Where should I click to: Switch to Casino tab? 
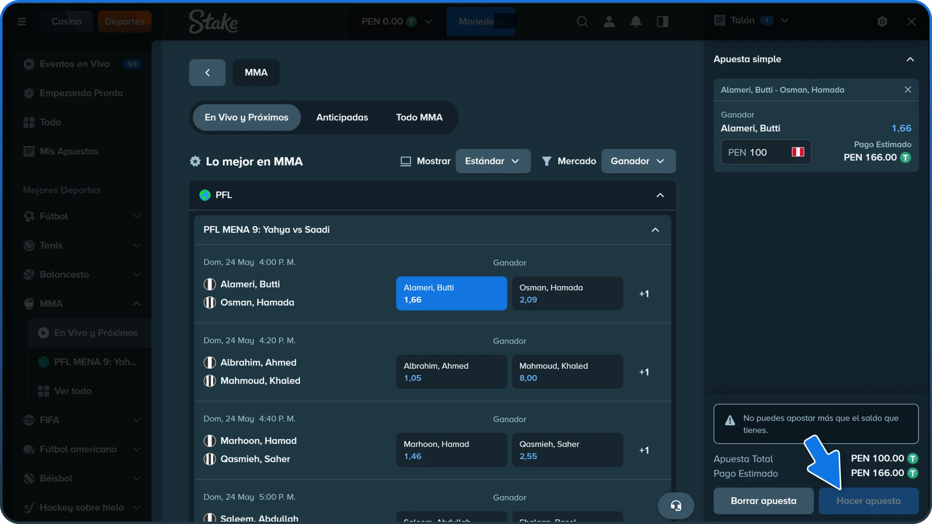click(67, 21)
